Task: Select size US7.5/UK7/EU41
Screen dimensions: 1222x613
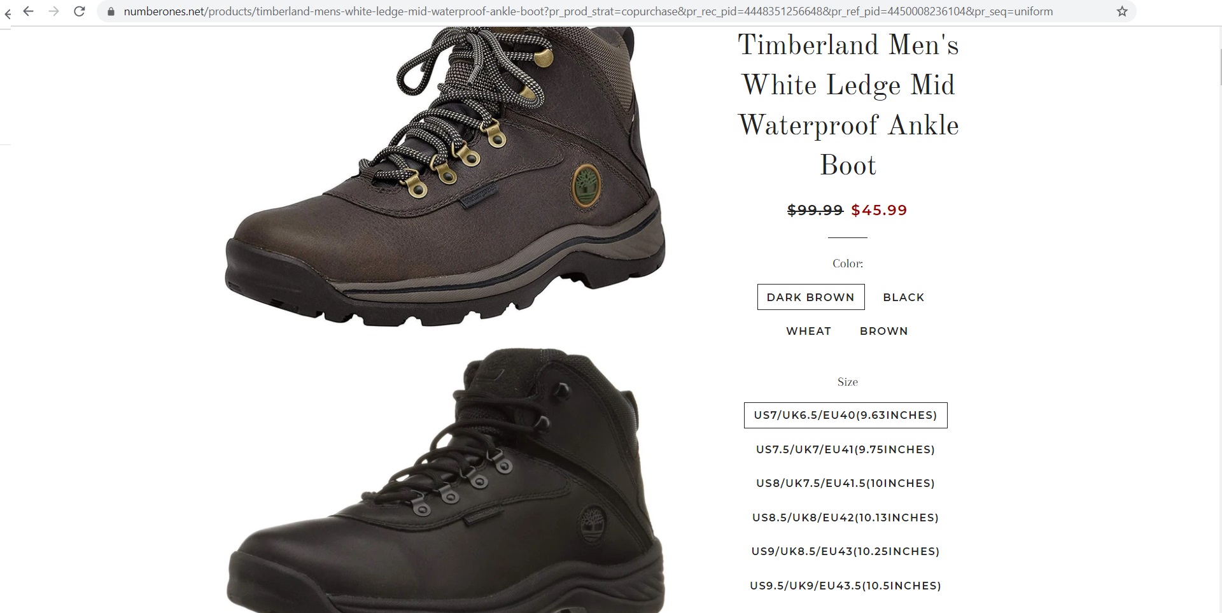Action: (x=845, y=449)
